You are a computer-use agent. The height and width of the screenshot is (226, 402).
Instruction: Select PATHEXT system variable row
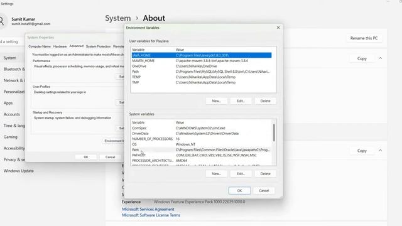coord(202,155)
